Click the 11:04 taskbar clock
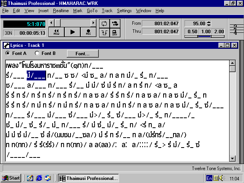Screen dimensions: 244x183 point(234,178)
